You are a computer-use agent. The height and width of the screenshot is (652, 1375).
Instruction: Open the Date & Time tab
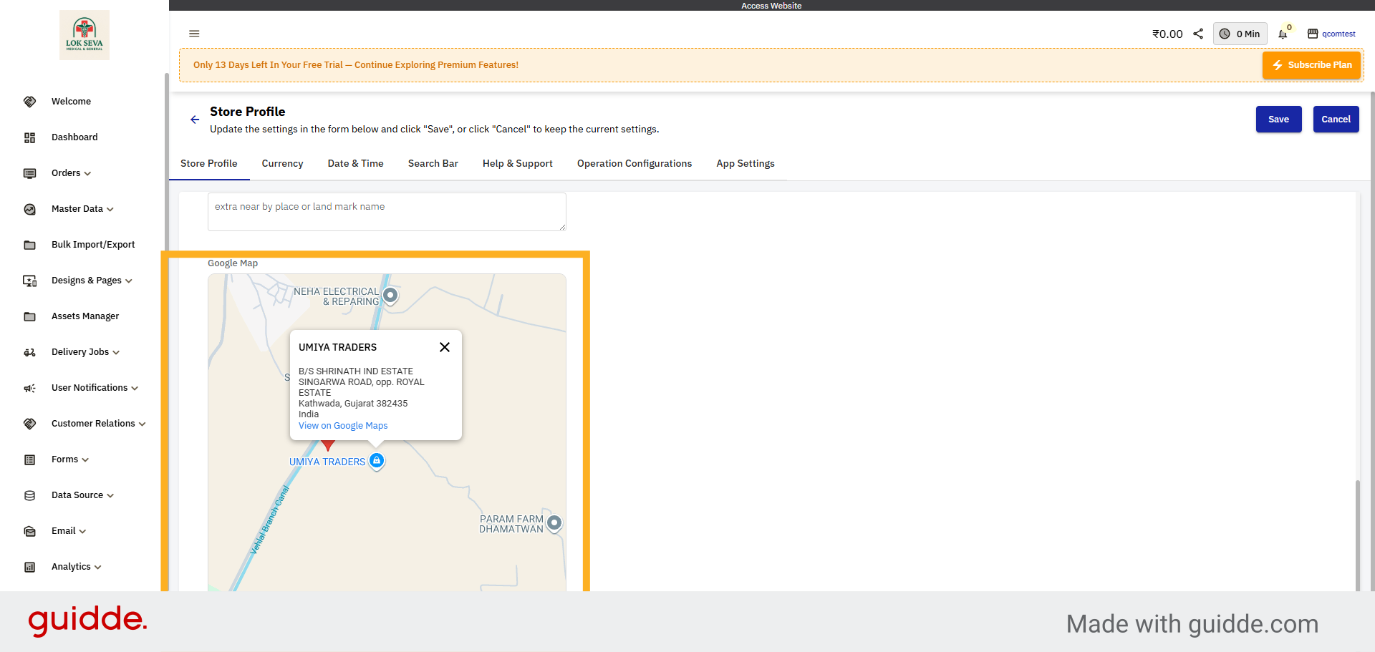click(356, 164)
